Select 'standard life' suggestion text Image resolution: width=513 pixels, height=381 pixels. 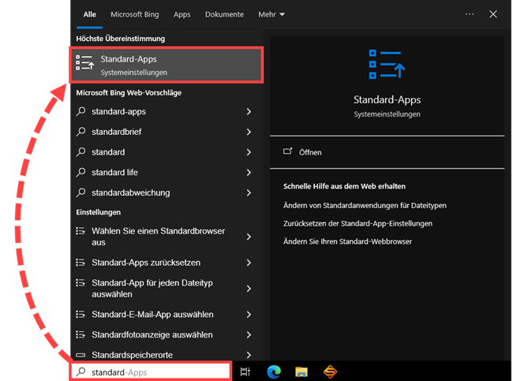click(114, 172)
